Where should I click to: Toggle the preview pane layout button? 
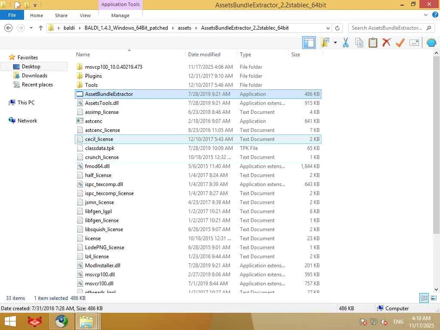pos(309,43)
